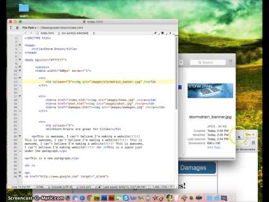Viewport: 269px width, 202px height.
Task: Collapse the tr fold triangle on line 12
Action: pyautogui.click(x=20, y=78)
